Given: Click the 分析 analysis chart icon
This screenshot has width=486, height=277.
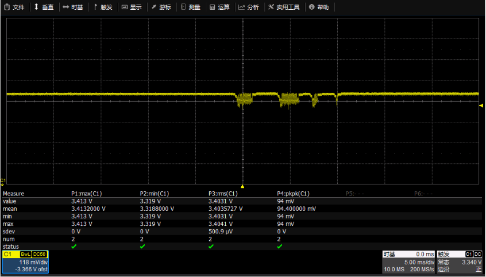Looking at the screenshot, I should 241,7.
